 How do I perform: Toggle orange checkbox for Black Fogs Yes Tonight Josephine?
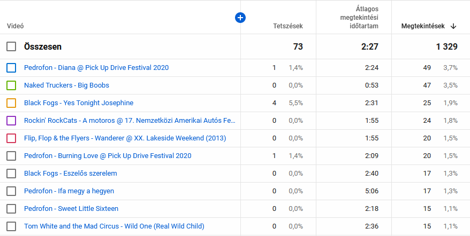click(11, 103)
